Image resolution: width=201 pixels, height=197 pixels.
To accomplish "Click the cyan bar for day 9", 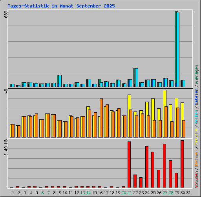I will point(60,81).
